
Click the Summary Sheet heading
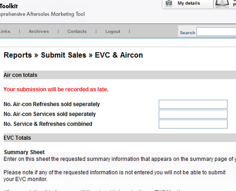(x=24, y=152)
